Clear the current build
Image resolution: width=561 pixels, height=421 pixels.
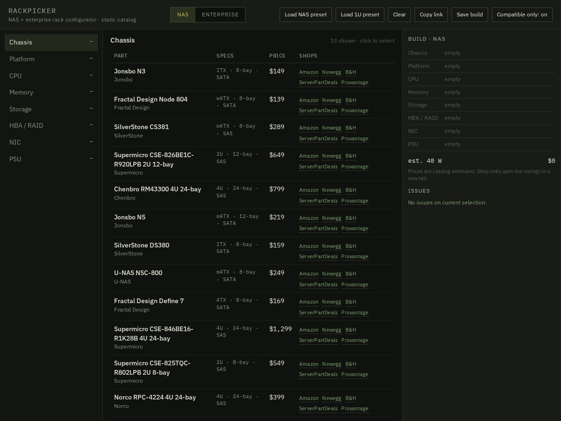coord(399,15)
